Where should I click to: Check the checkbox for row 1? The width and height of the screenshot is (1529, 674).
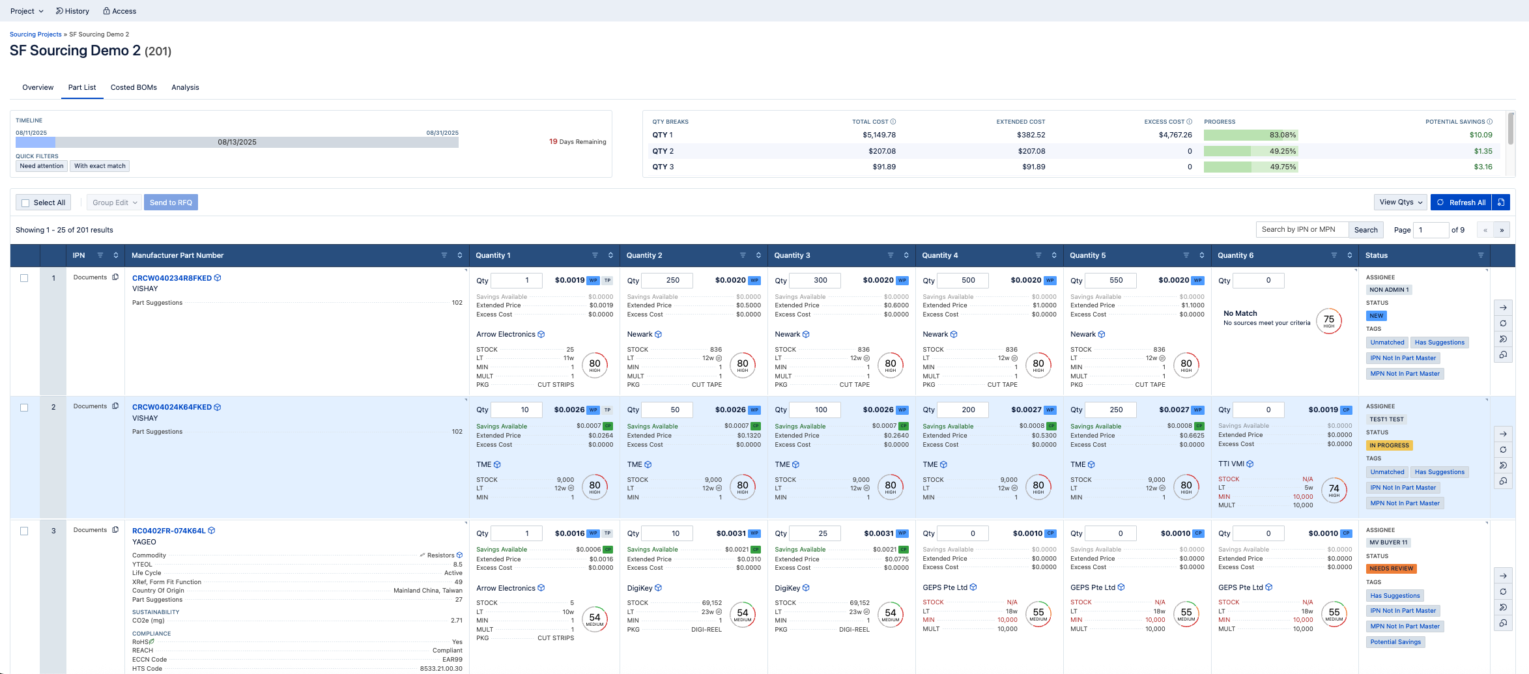click(x=24, y=278)
